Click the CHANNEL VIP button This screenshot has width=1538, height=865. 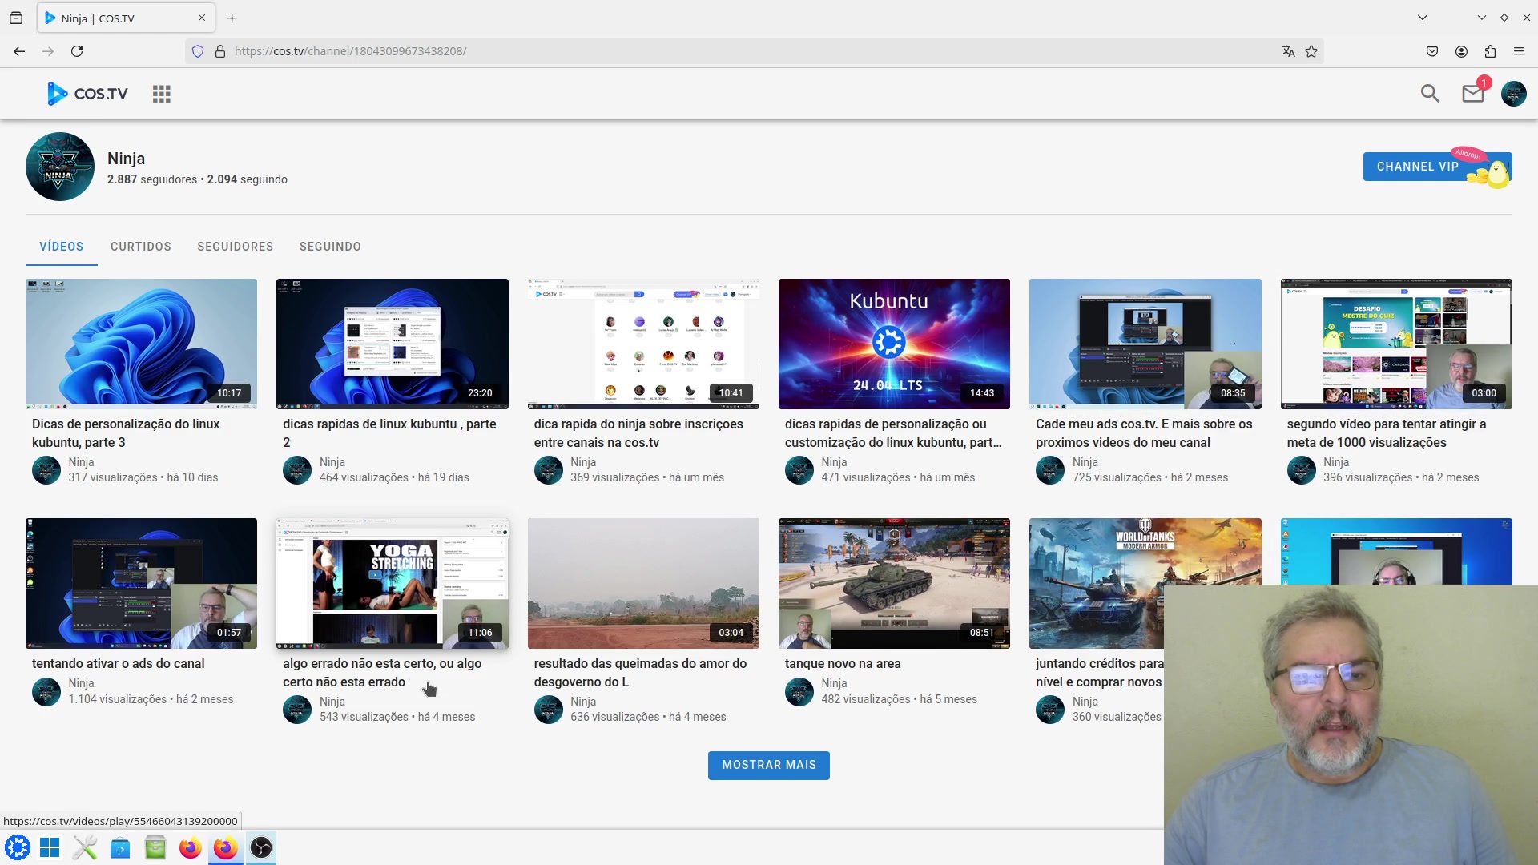1418,167
